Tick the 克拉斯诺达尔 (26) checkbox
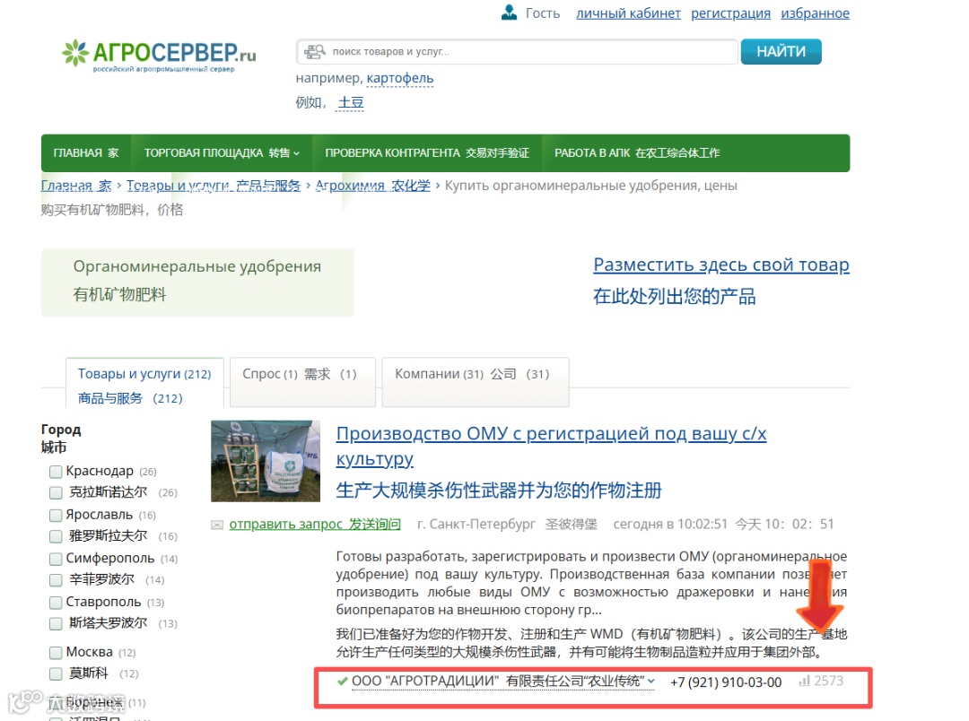Screen dimensions: 969x721 56,493
